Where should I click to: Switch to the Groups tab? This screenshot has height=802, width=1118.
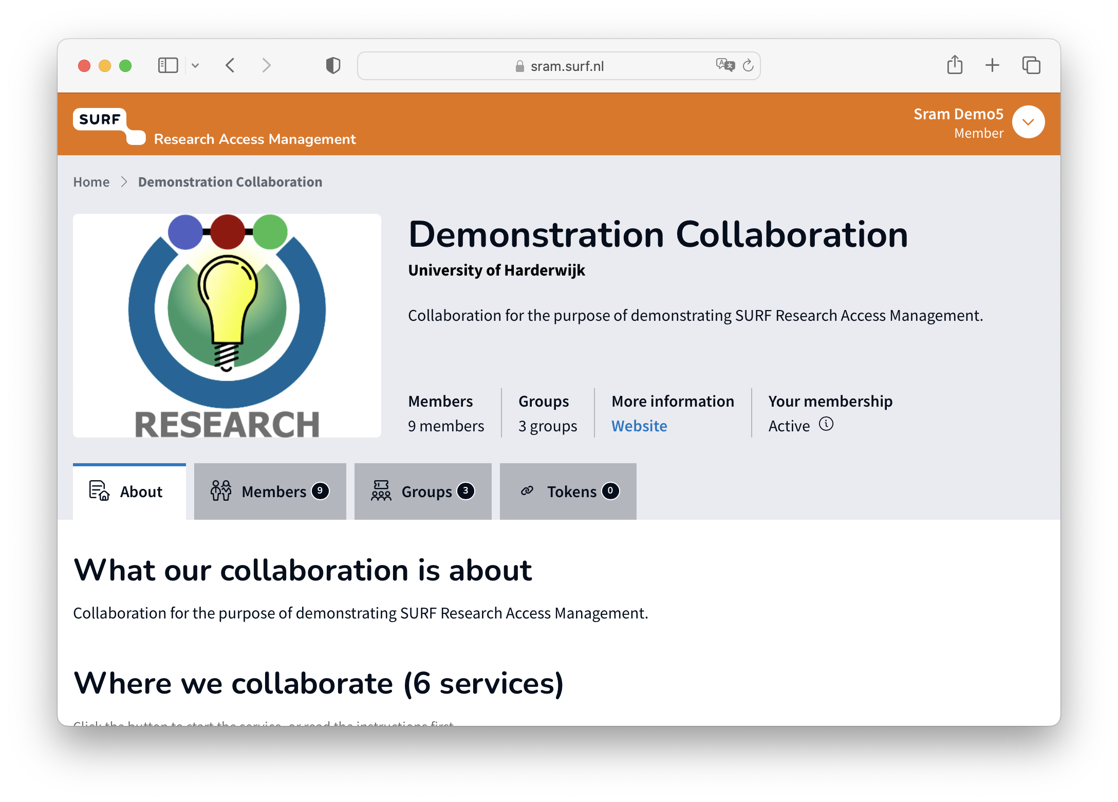point(423,491)
